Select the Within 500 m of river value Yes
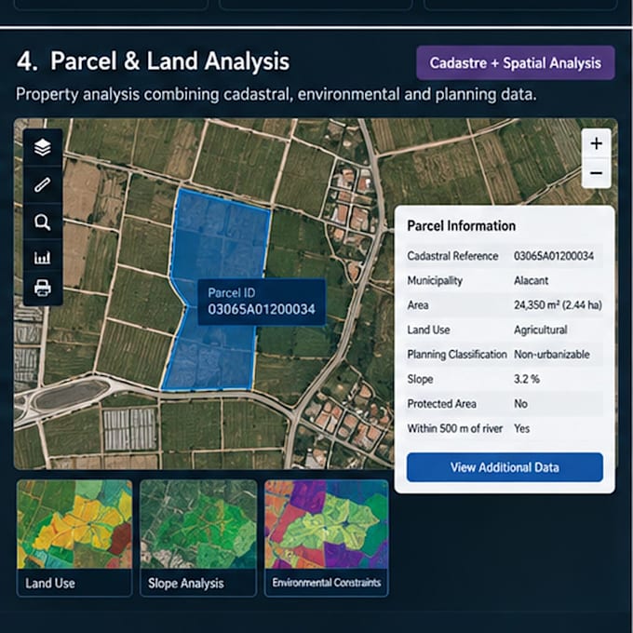 [521, 428]
